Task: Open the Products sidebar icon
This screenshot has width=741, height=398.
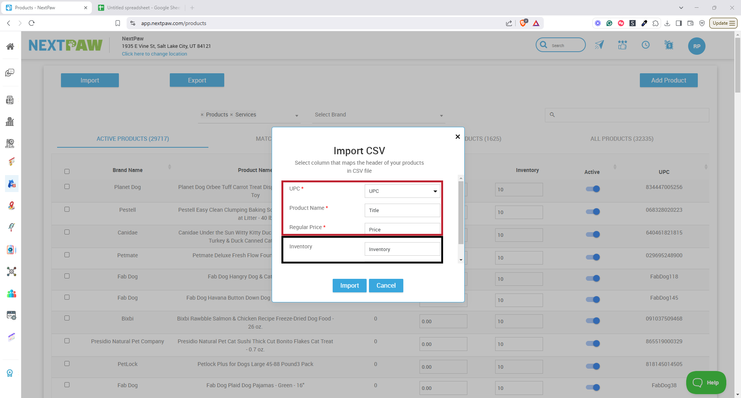Action: tap(12, 184)
